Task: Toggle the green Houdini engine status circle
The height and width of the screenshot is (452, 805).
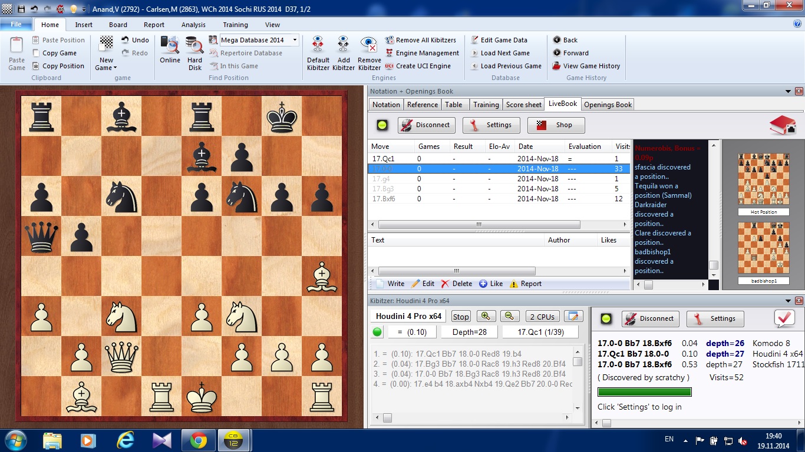Action: coord(378,332)
